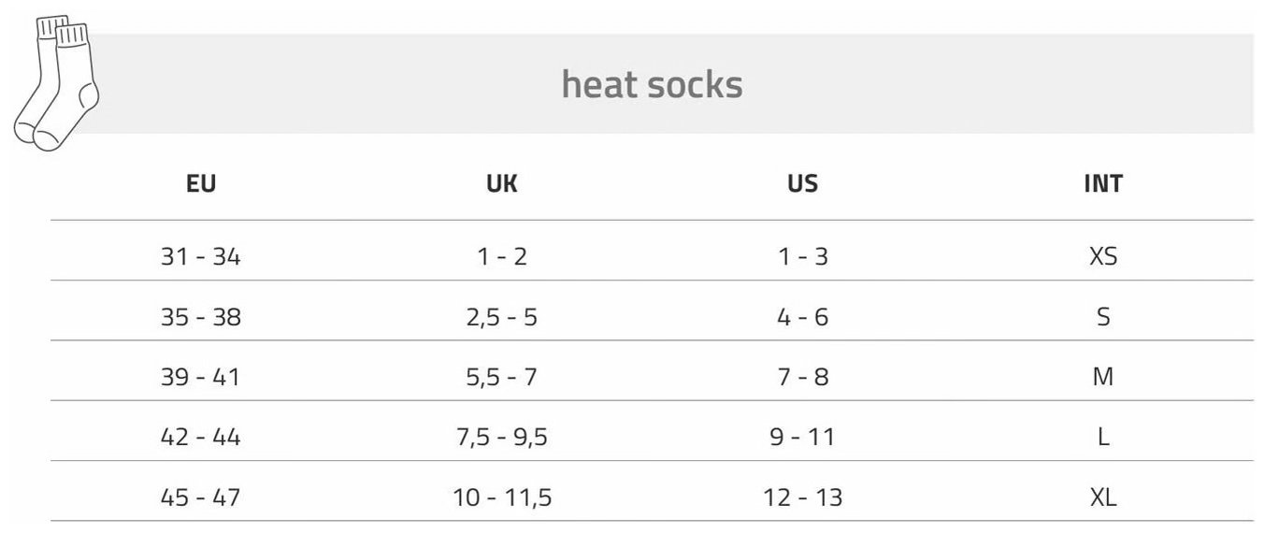Select international size XL

coord(1103,497)
